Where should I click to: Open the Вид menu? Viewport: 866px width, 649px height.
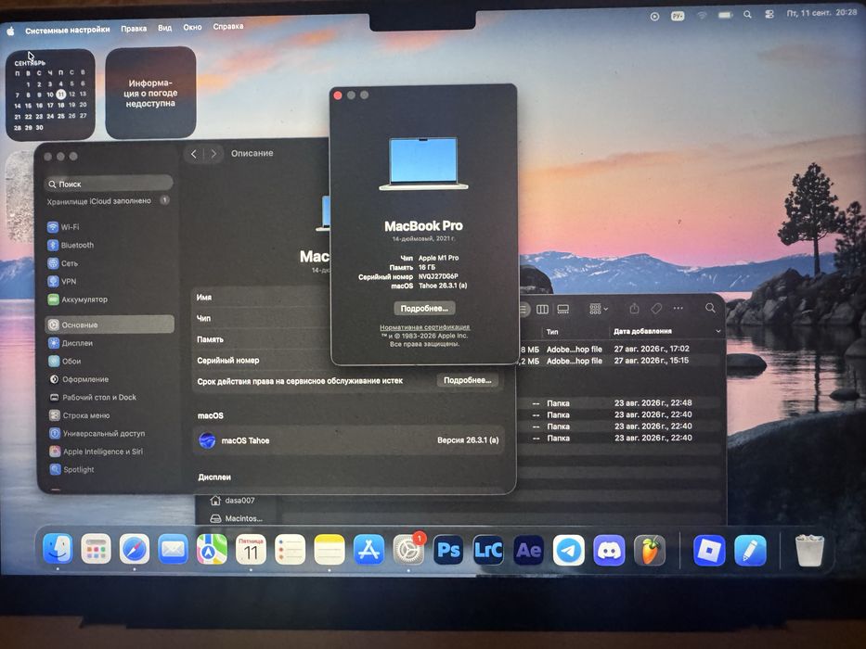[x=164, y=28]
